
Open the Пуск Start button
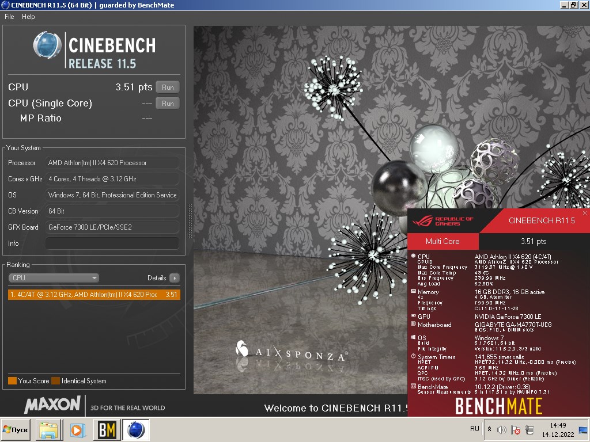pyautogui.click(x=16, y=430)
